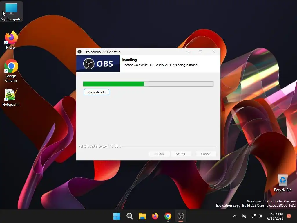Click the installation progress bar
297x223 pixels.
tap(148, 84)
